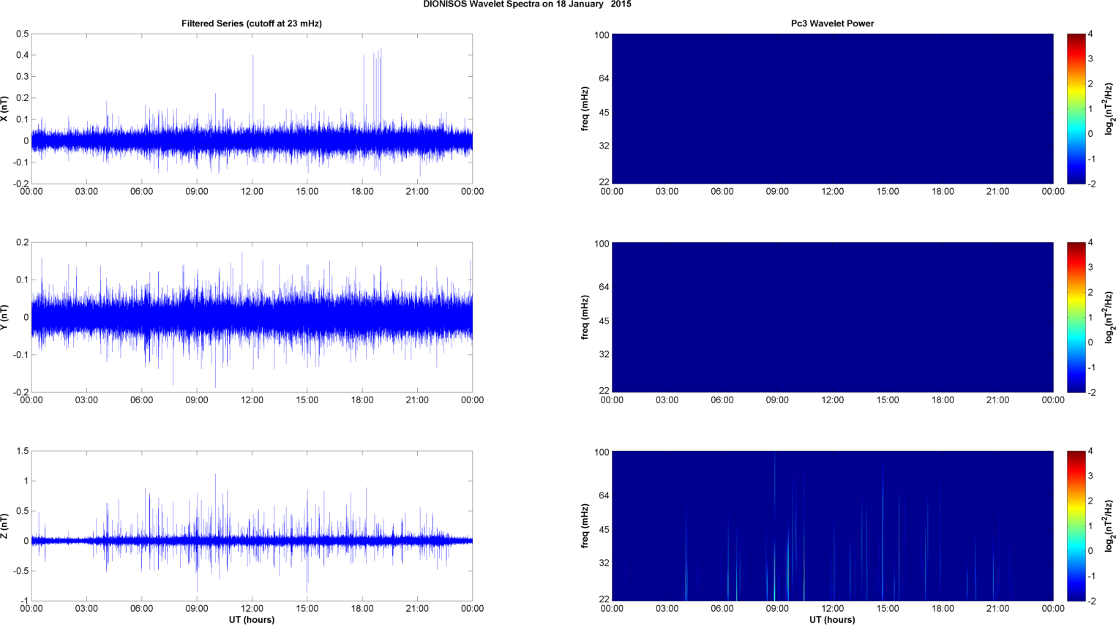The height and width of the screenshot is (625, 1116).
Task: Click the top colorbar's 'log2(nT²/Hz)' label
Action: [x=1109, y=109]
